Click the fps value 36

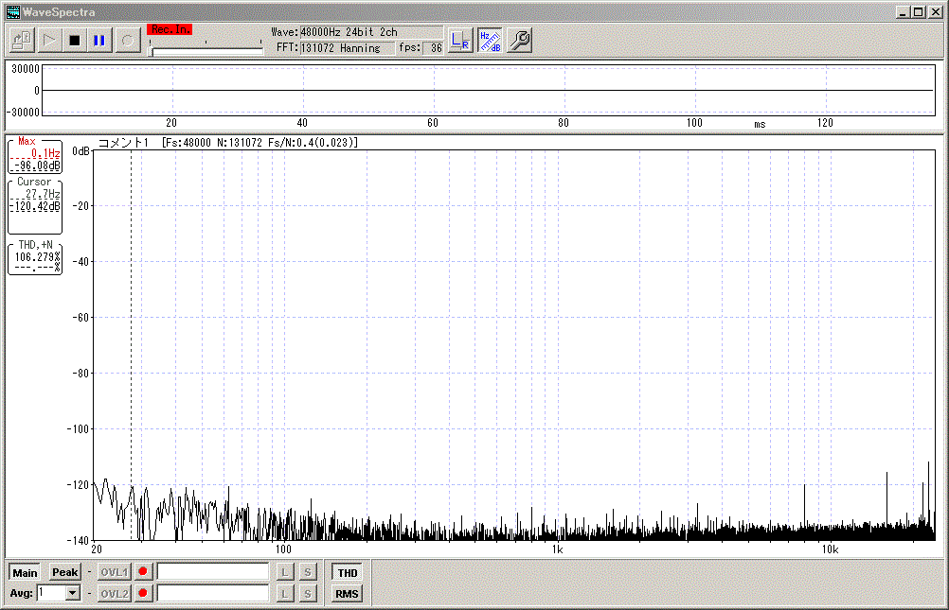click(x=433, y=48)
